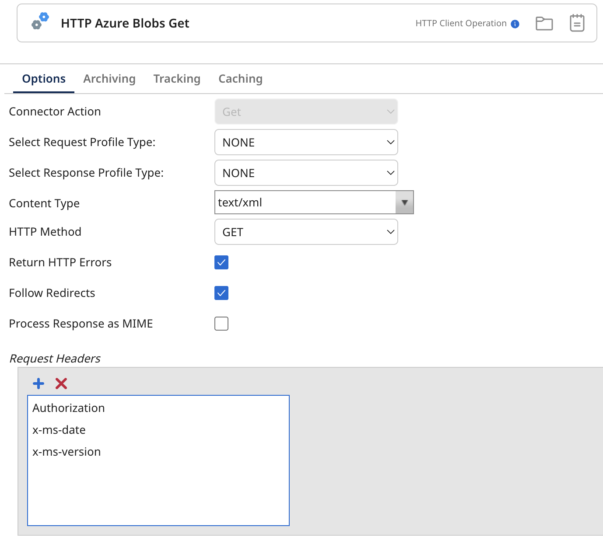Image resolution: width=603 pixels, height=544 pixels.
Task: Disable Return HTTP Errors
Action: [x=221, y=262]
